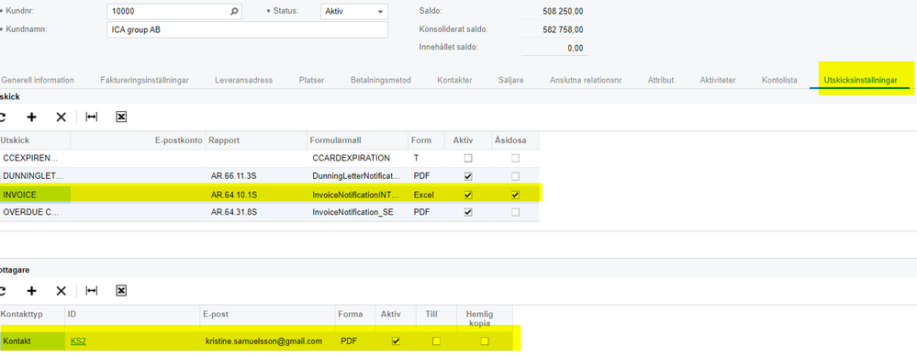Open the Säljare tab
This screenshot has width=917, height=358.
[510, 80]
